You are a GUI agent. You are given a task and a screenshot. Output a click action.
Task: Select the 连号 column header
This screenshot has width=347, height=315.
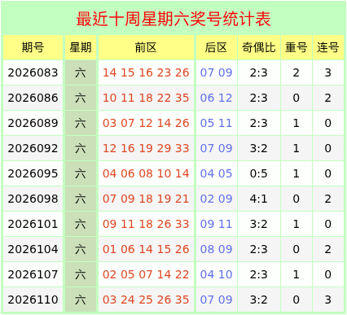click(x=328, y=47)
